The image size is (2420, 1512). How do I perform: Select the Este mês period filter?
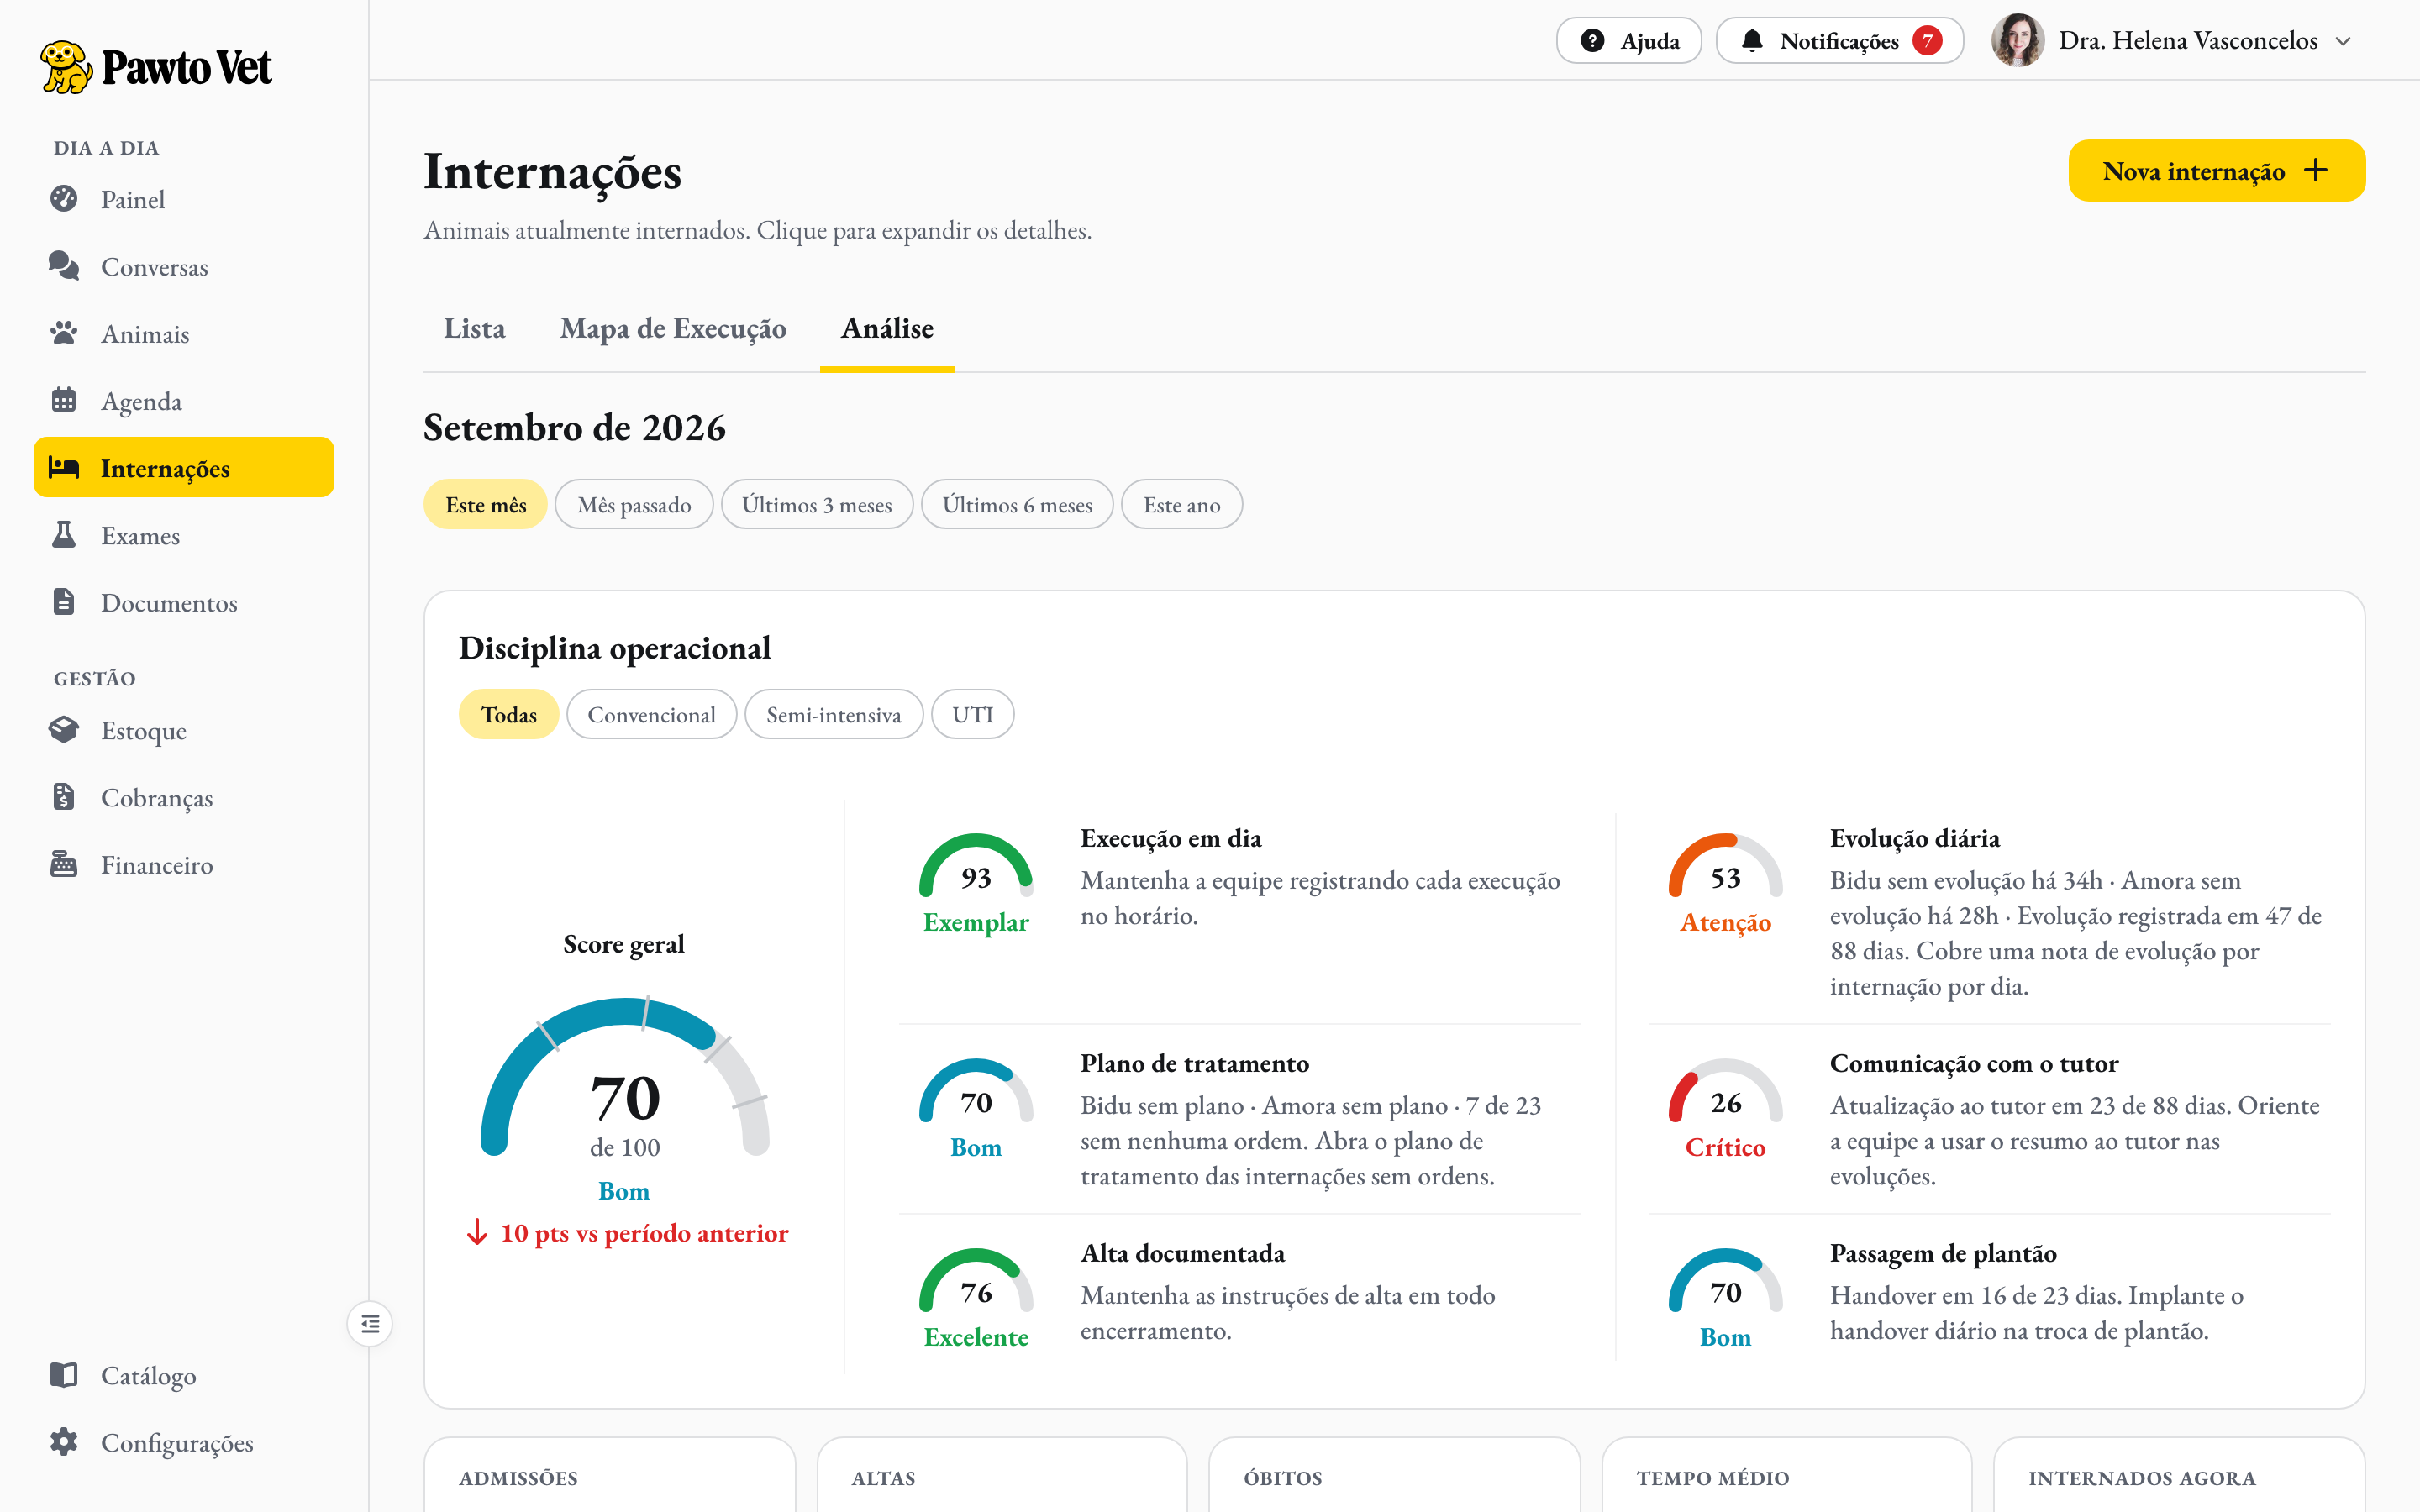486,505
